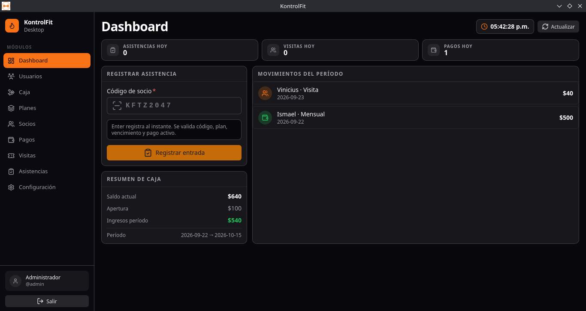Click the Pagos wallet icon in sidebar
The image size is (586, 311).
click(x=11, y=140)
